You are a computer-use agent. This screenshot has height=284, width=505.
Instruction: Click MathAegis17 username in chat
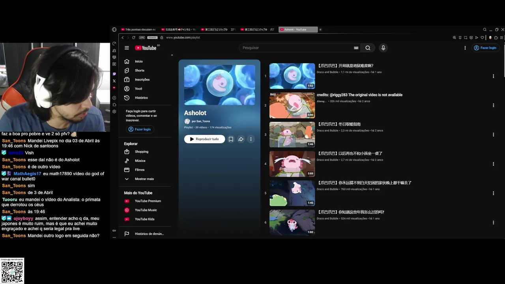27,174
